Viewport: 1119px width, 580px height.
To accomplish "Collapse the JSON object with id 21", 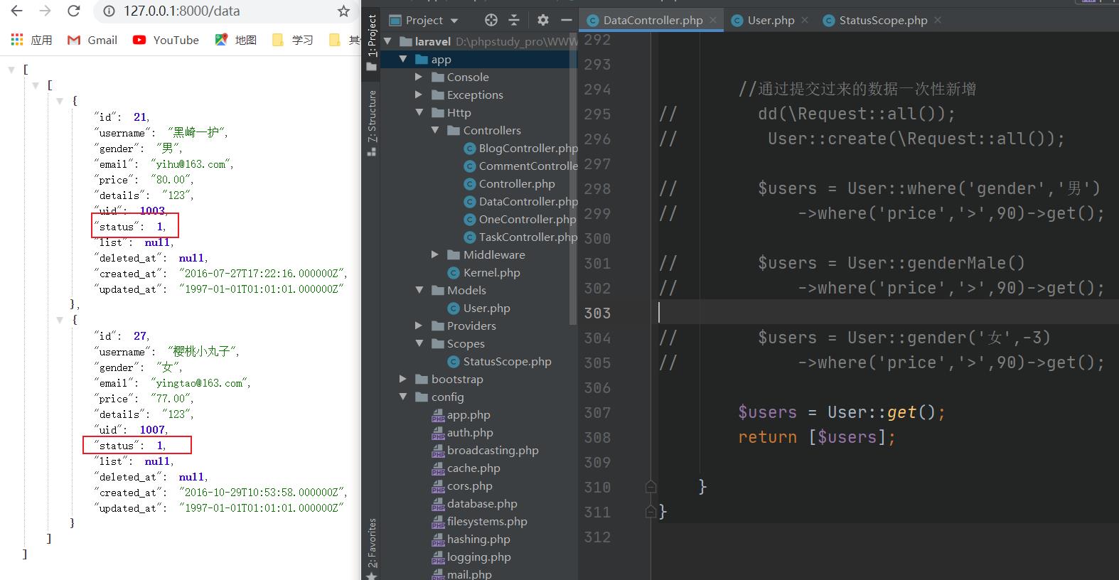I will coord(60,101).
